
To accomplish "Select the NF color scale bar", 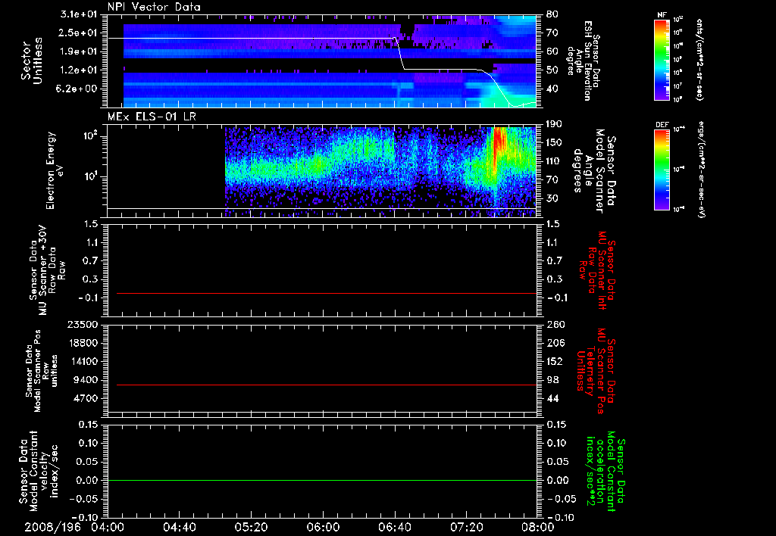I will tap(662, 60).
